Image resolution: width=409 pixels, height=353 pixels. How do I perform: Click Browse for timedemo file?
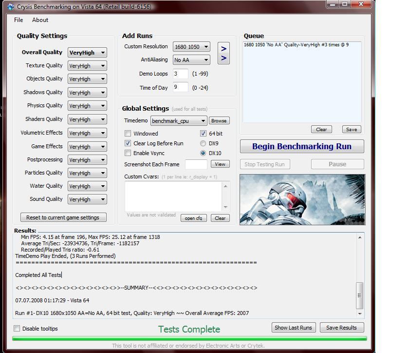tap(219, 121)
